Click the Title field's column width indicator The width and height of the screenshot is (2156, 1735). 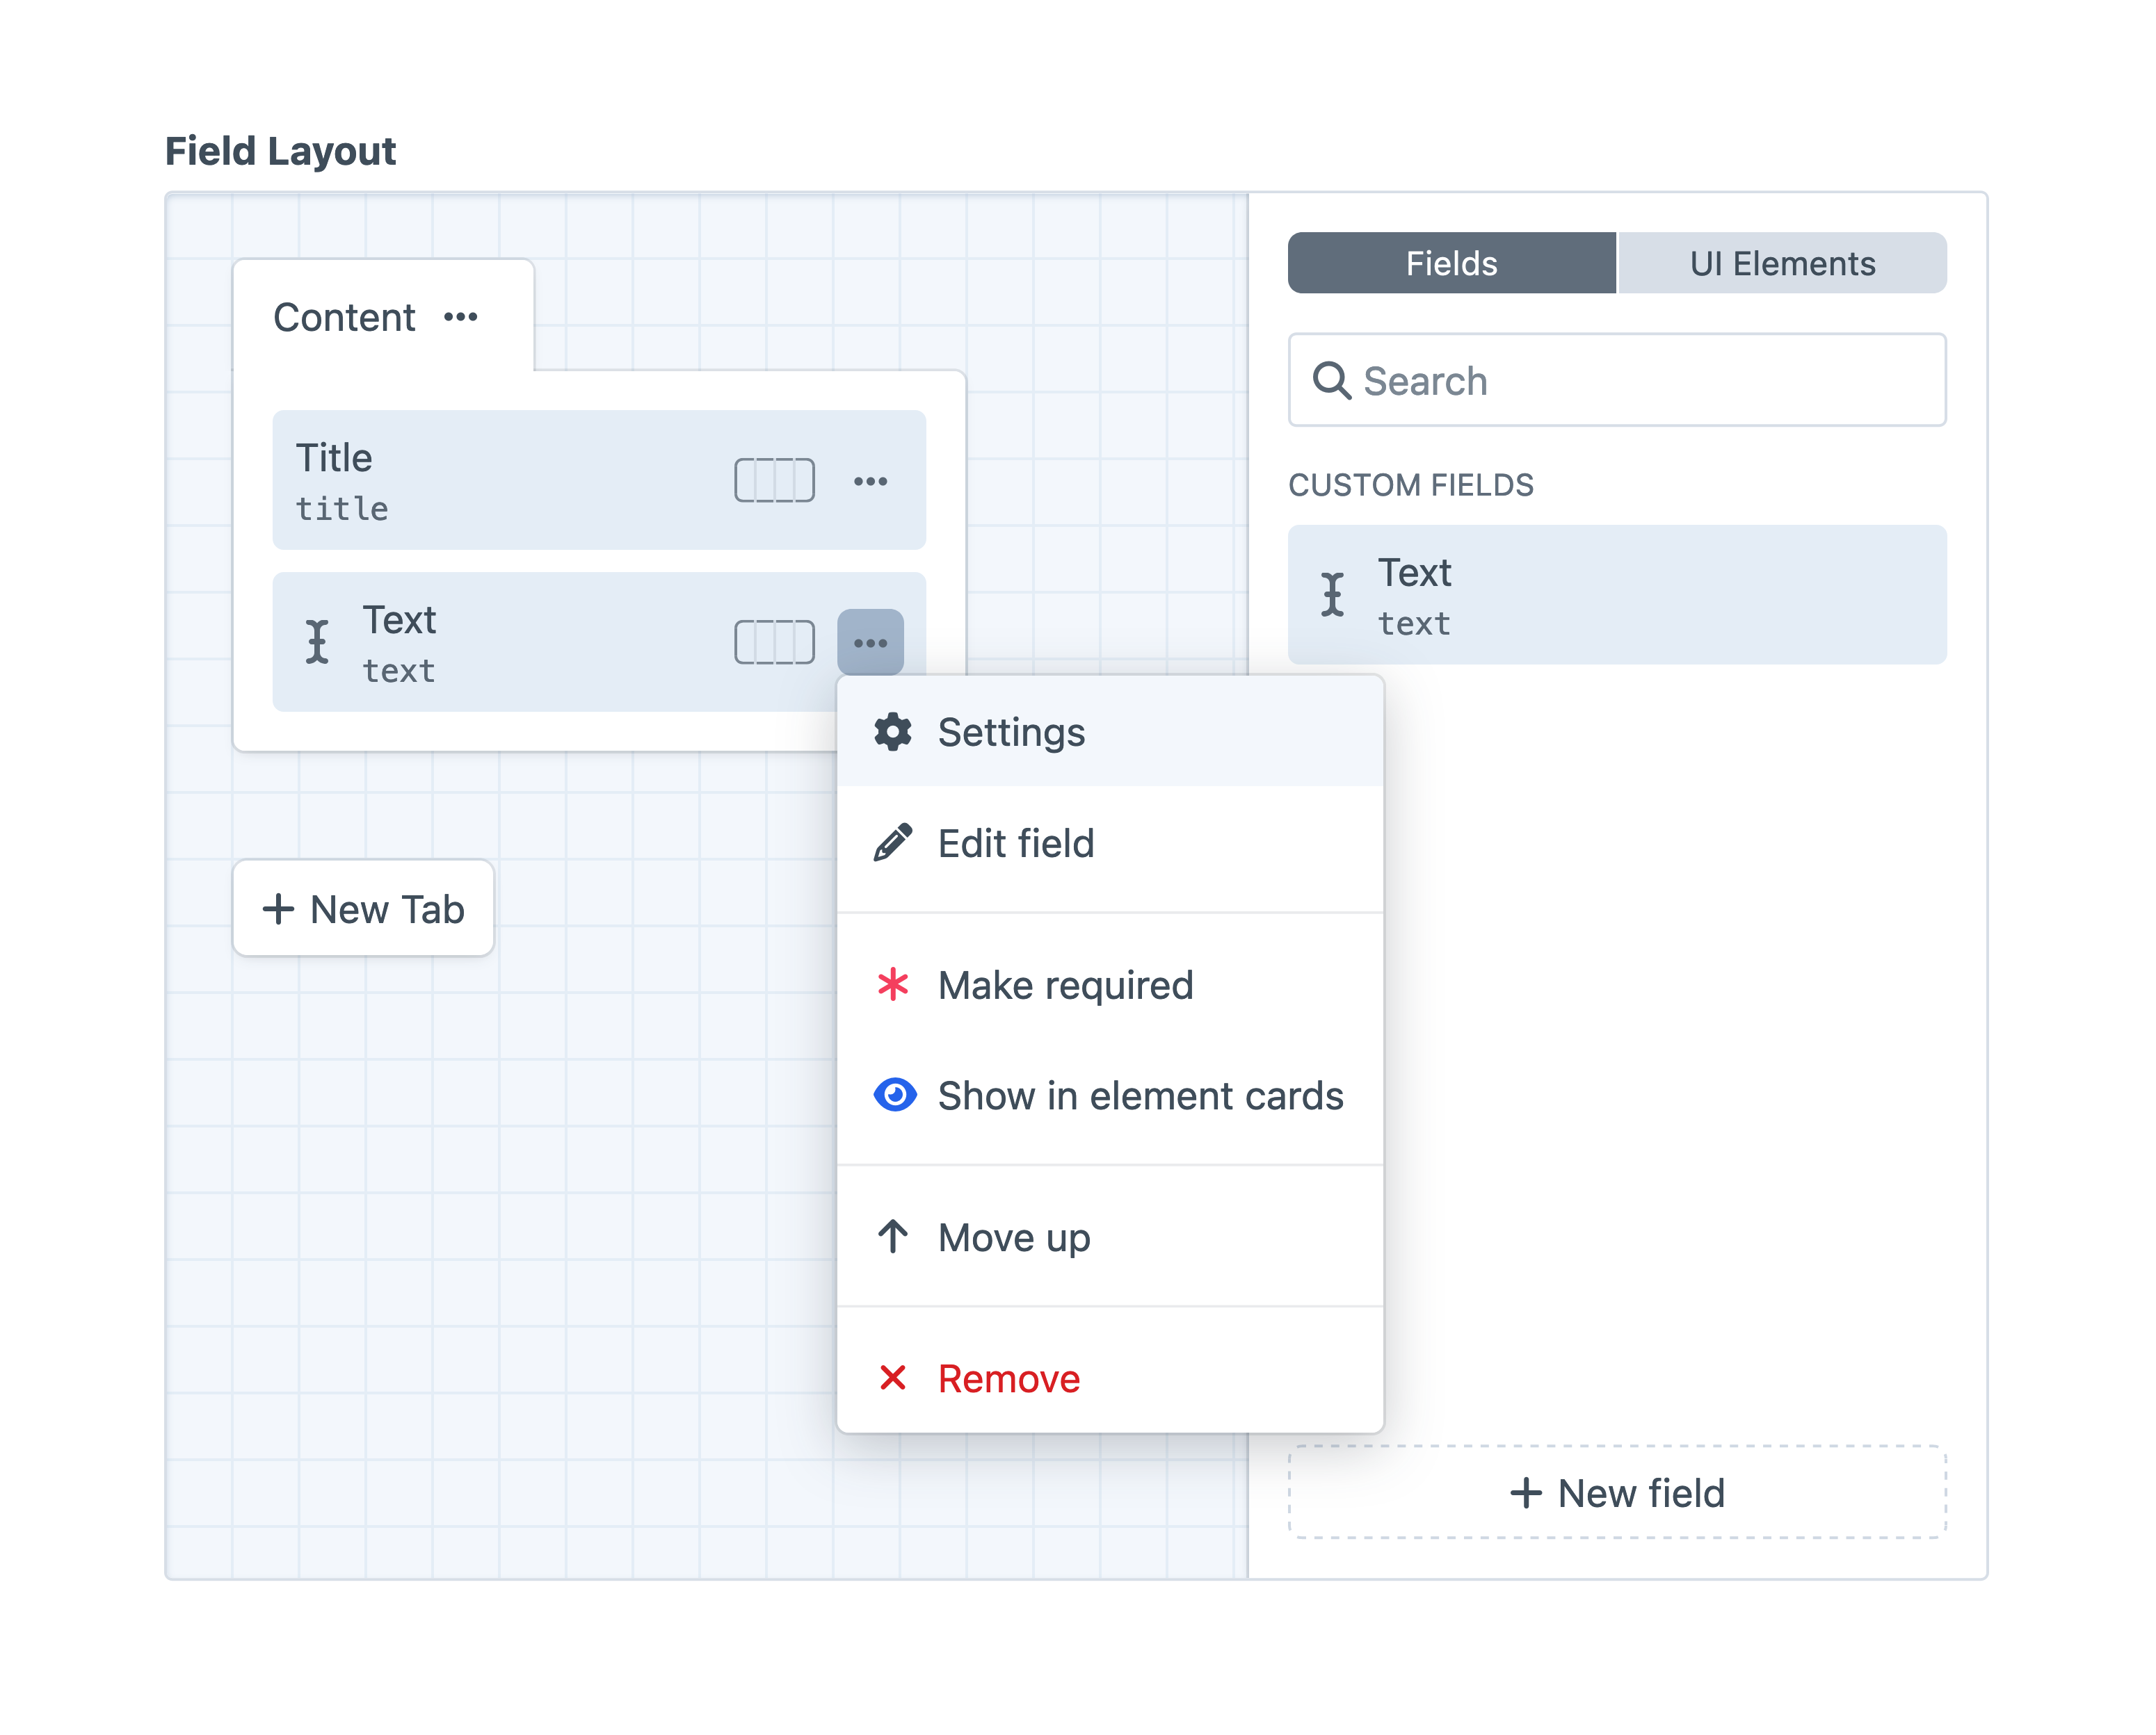point(775,481)
